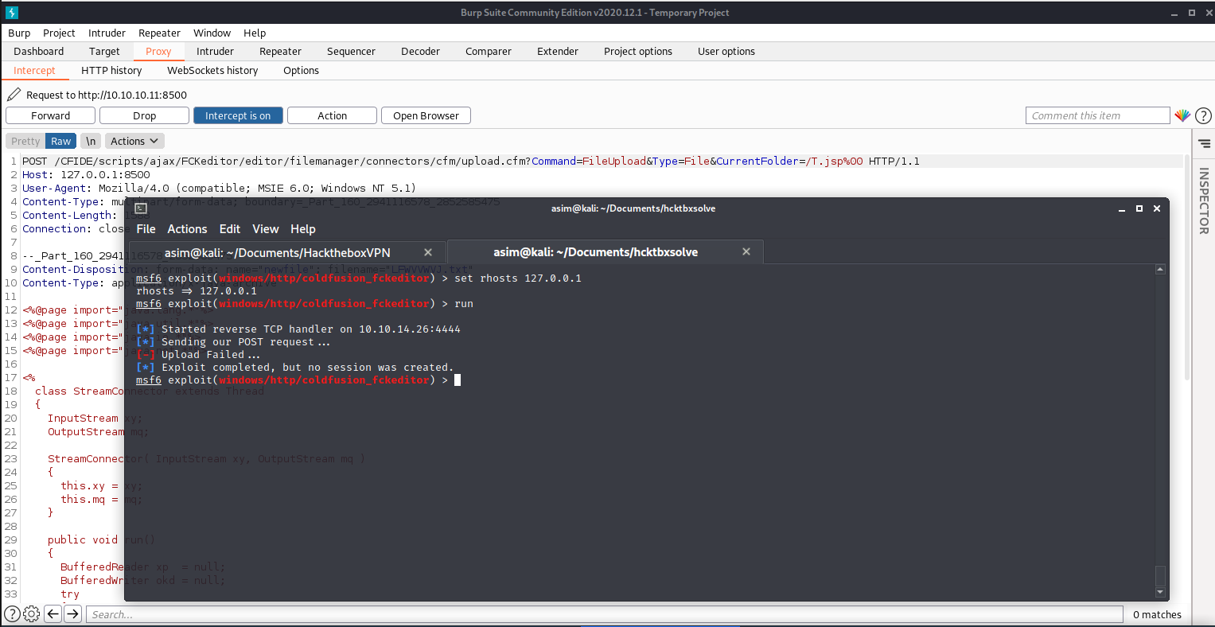
Task: Click the 'Host: 127.0.0.1:8500' header line
Action: coord(86,174)
